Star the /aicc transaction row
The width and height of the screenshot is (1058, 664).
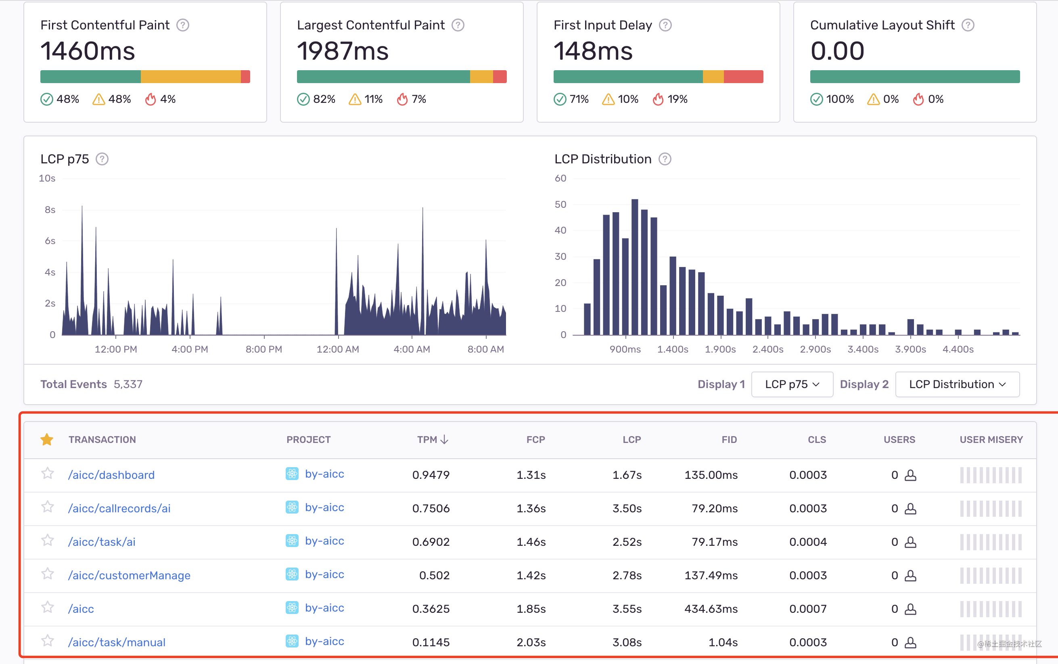point(48,608)
